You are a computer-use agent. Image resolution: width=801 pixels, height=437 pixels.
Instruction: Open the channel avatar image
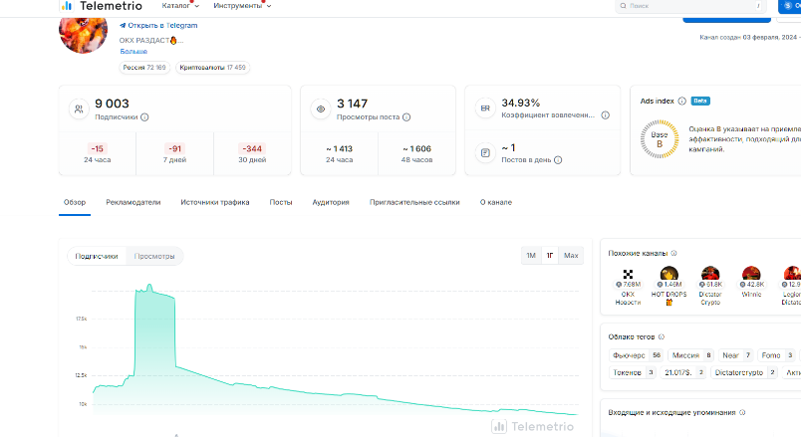[x=84, y=32]
